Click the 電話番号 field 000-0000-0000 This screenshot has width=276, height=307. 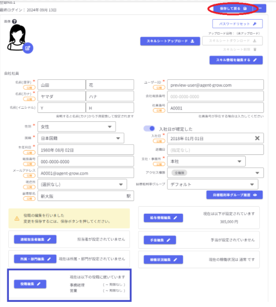(x=86, y=161)
